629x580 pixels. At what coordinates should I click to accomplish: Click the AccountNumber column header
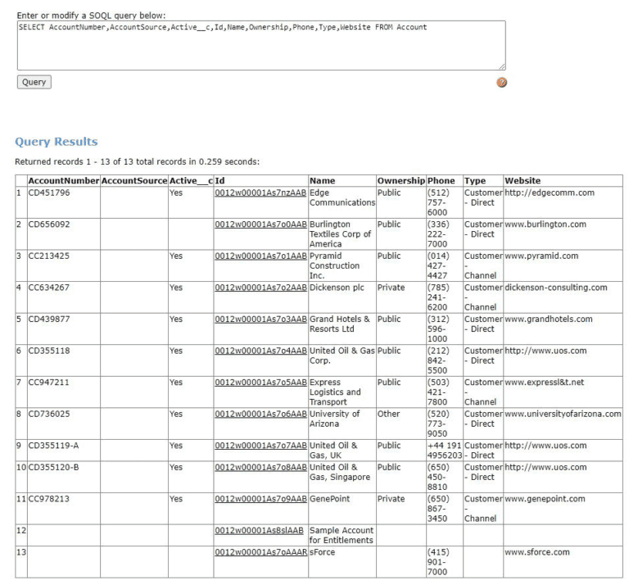coord(64,180)
